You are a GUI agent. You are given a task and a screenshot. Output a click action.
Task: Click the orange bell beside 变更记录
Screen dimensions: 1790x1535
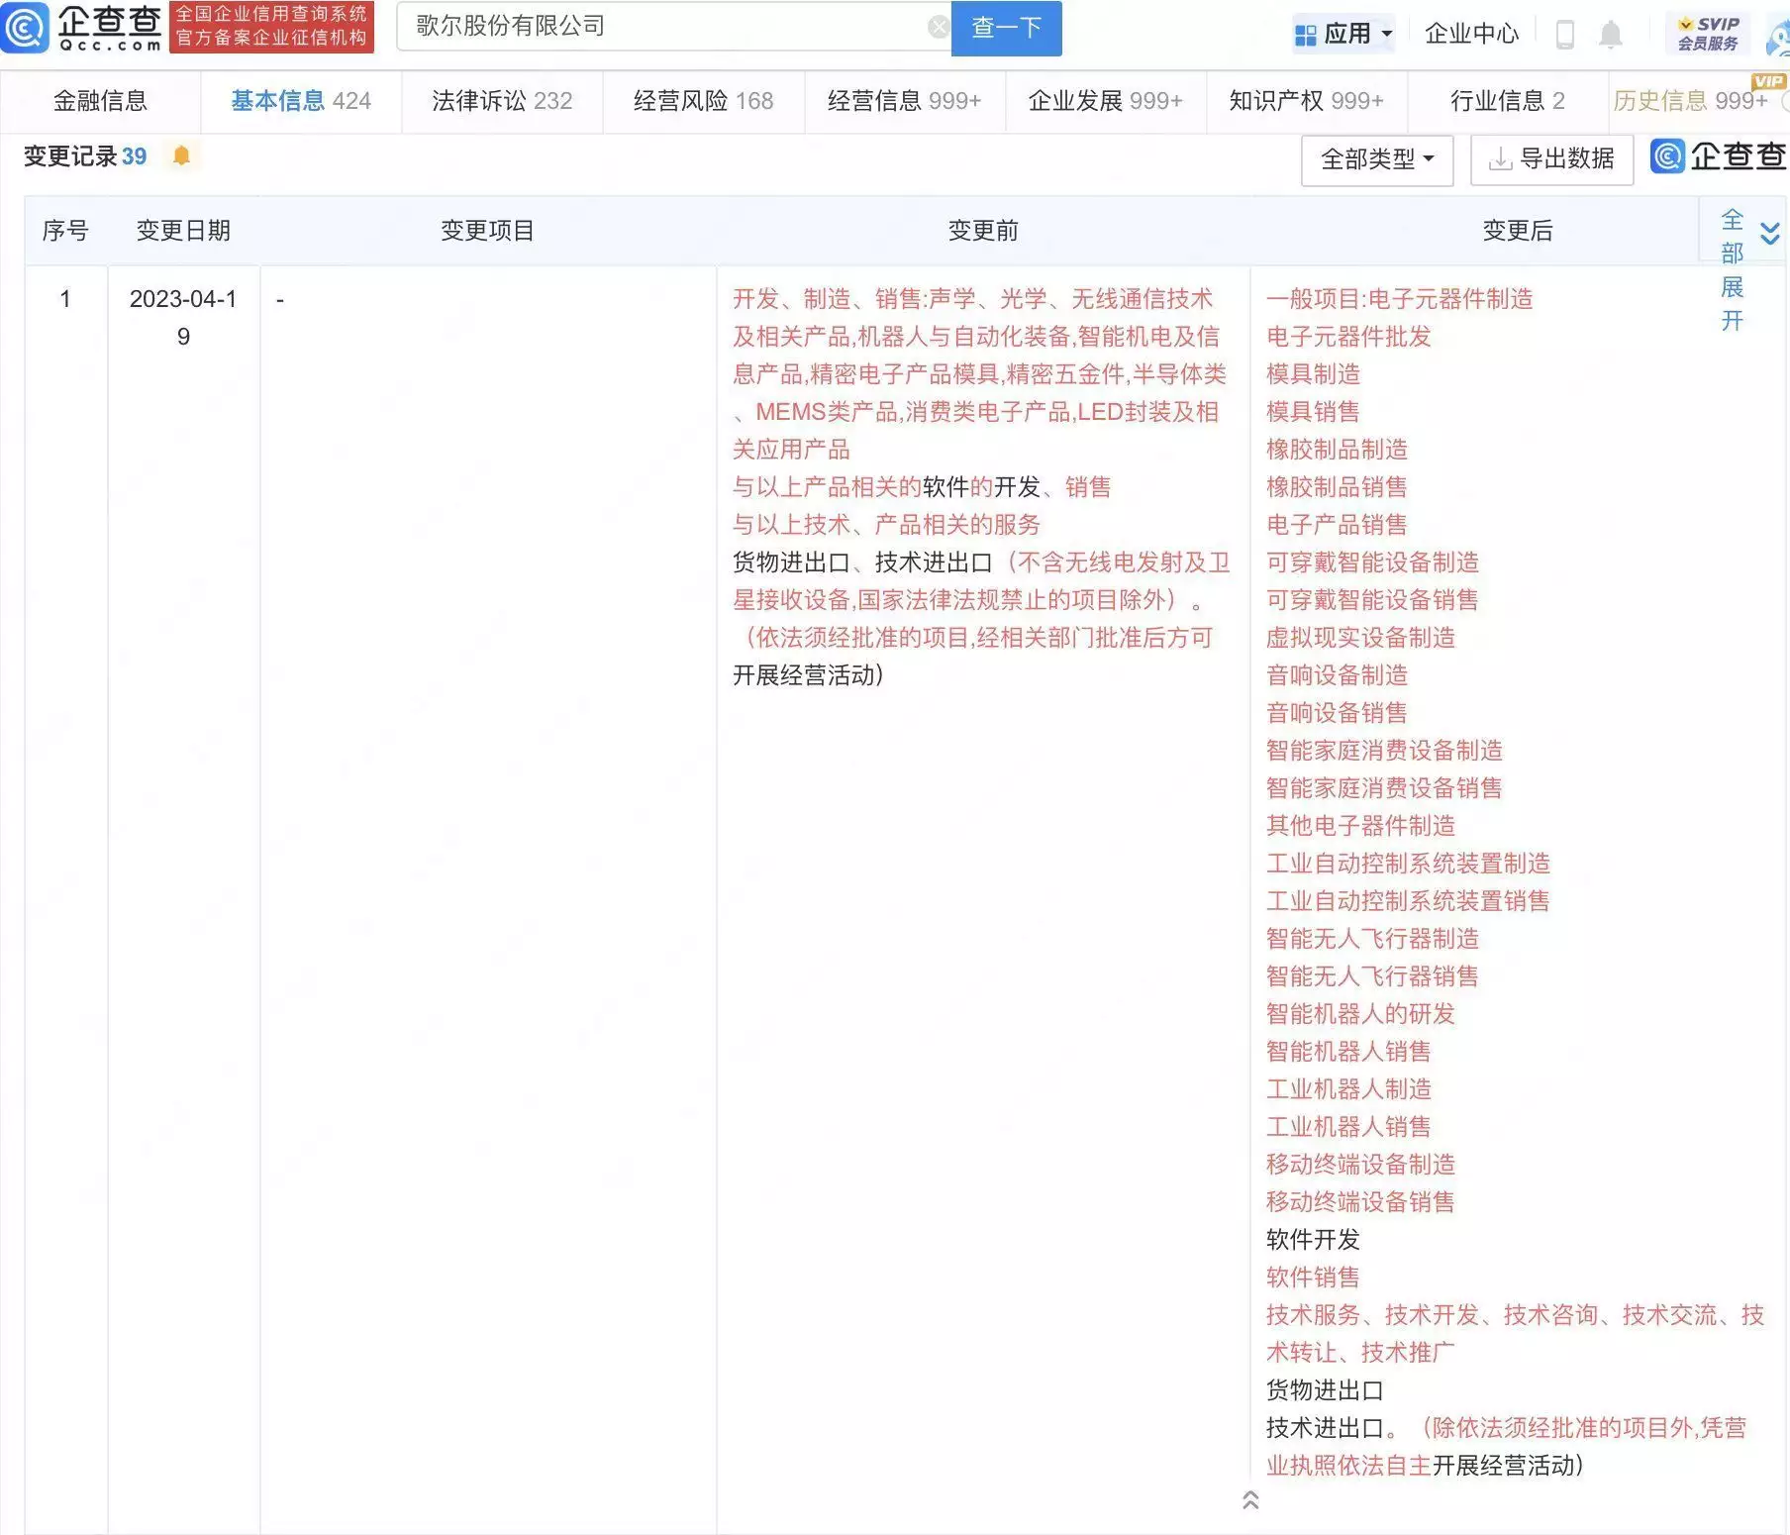pos(181,156)
